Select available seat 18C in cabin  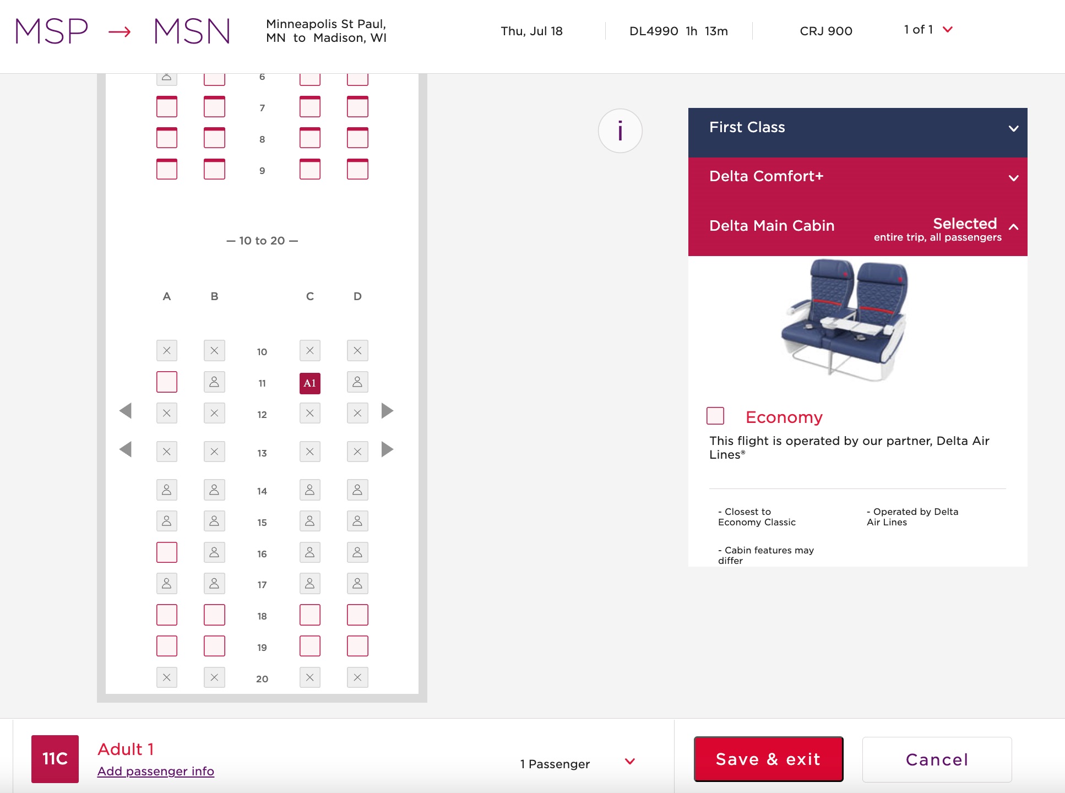(309, 616)
